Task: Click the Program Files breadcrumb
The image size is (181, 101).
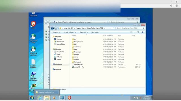Action: pos(80,28)
